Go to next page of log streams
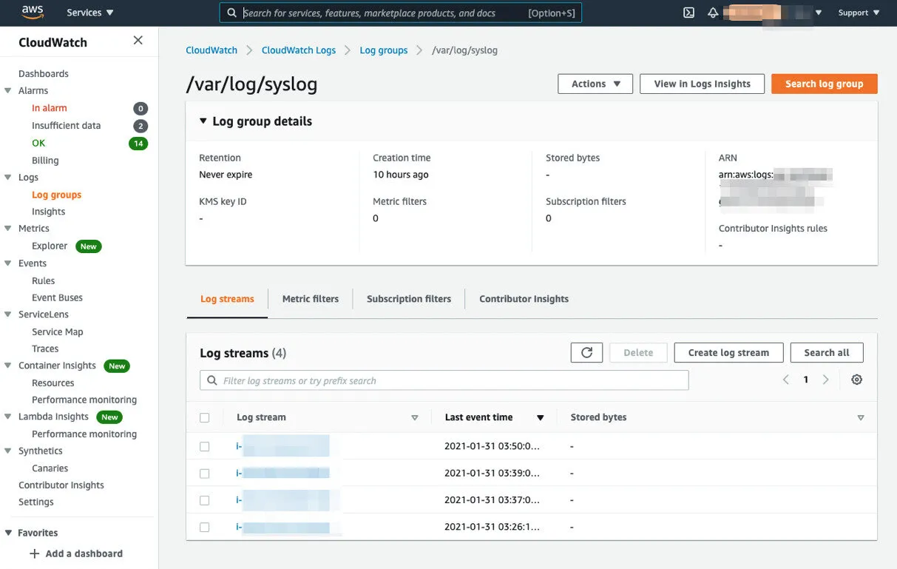 pyautogui.click(x=826, y=380)
